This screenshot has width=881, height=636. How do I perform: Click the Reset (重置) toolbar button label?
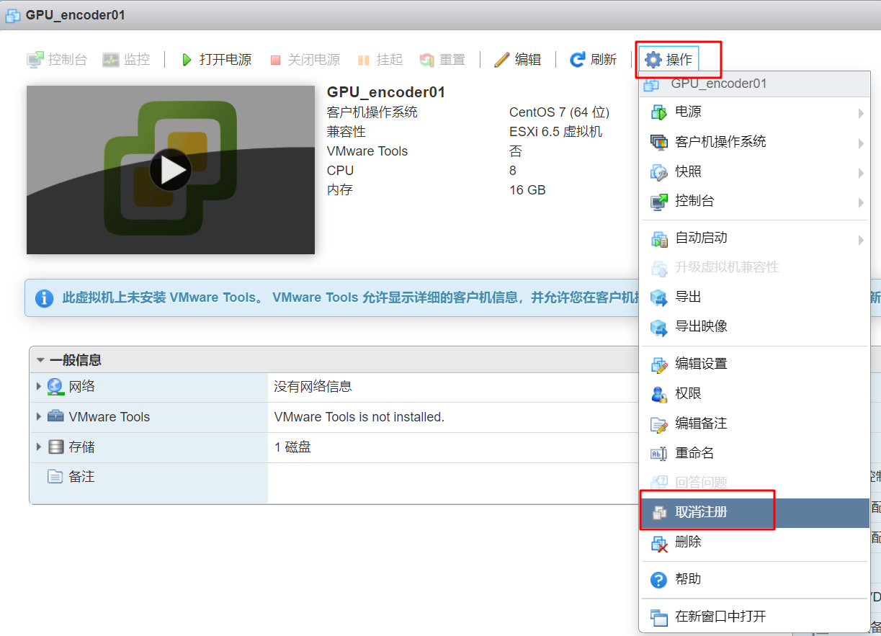coord(452,60)
